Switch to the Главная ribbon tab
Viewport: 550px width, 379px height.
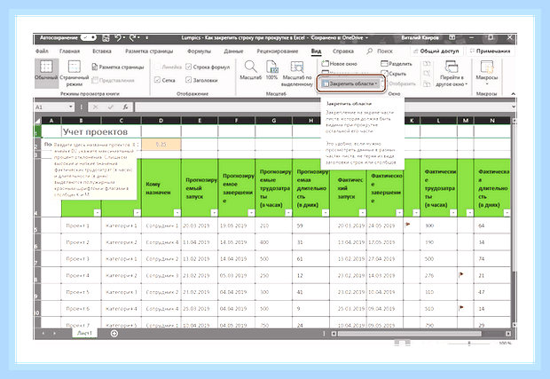69,51
